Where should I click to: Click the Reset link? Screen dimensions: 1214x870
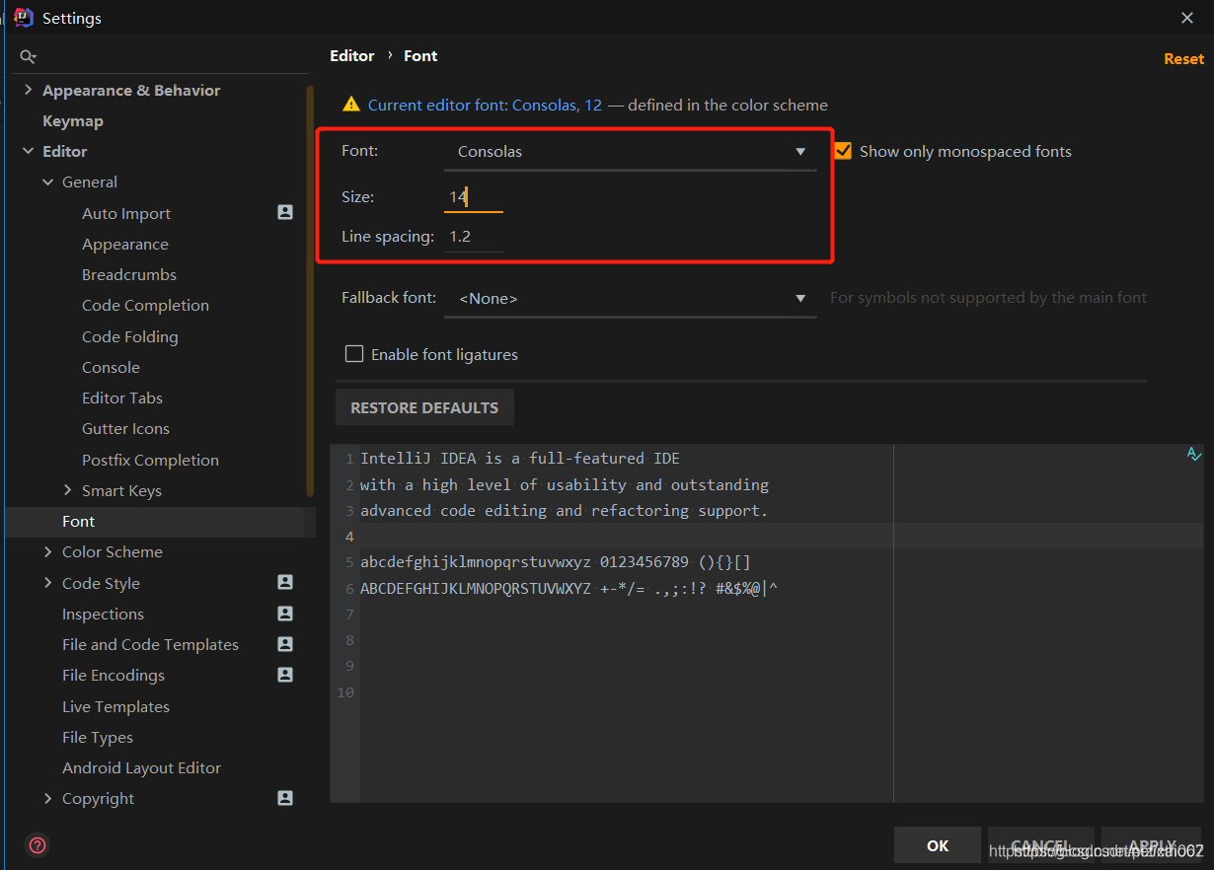click(1183, 58)
